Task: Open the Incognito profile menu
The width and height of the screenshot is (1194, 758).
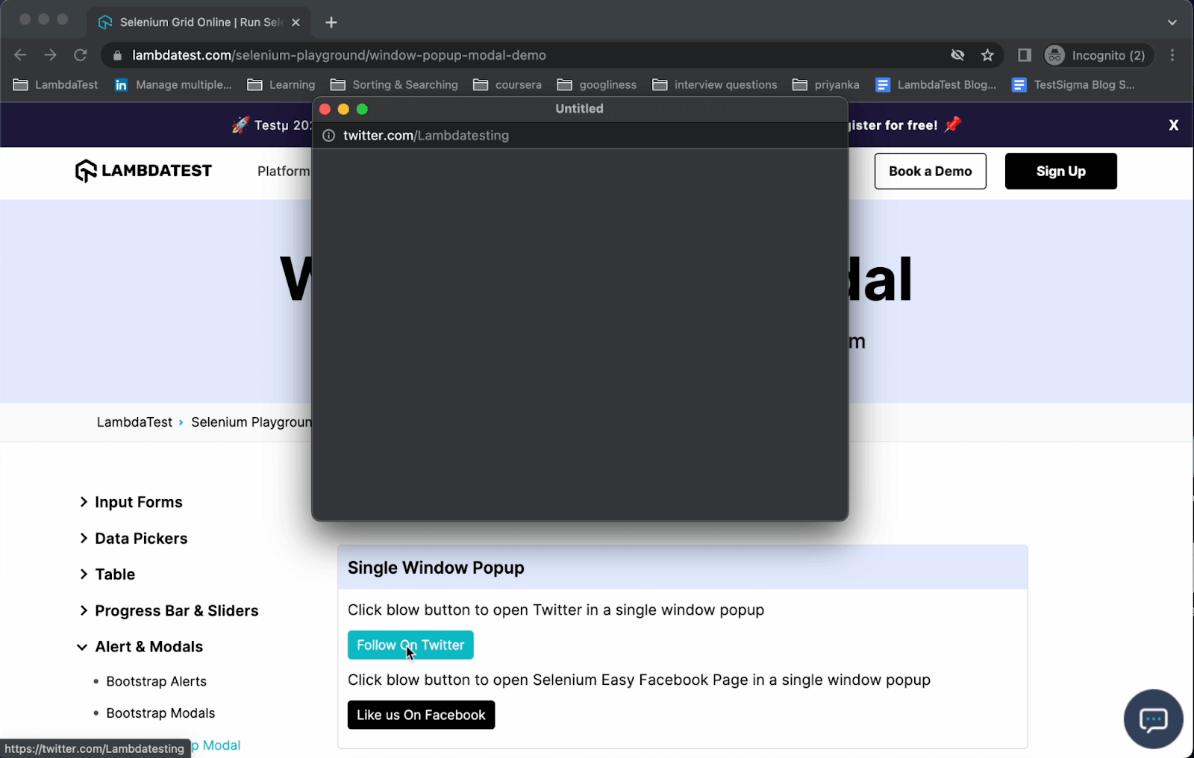Action: pos(1098,55)
